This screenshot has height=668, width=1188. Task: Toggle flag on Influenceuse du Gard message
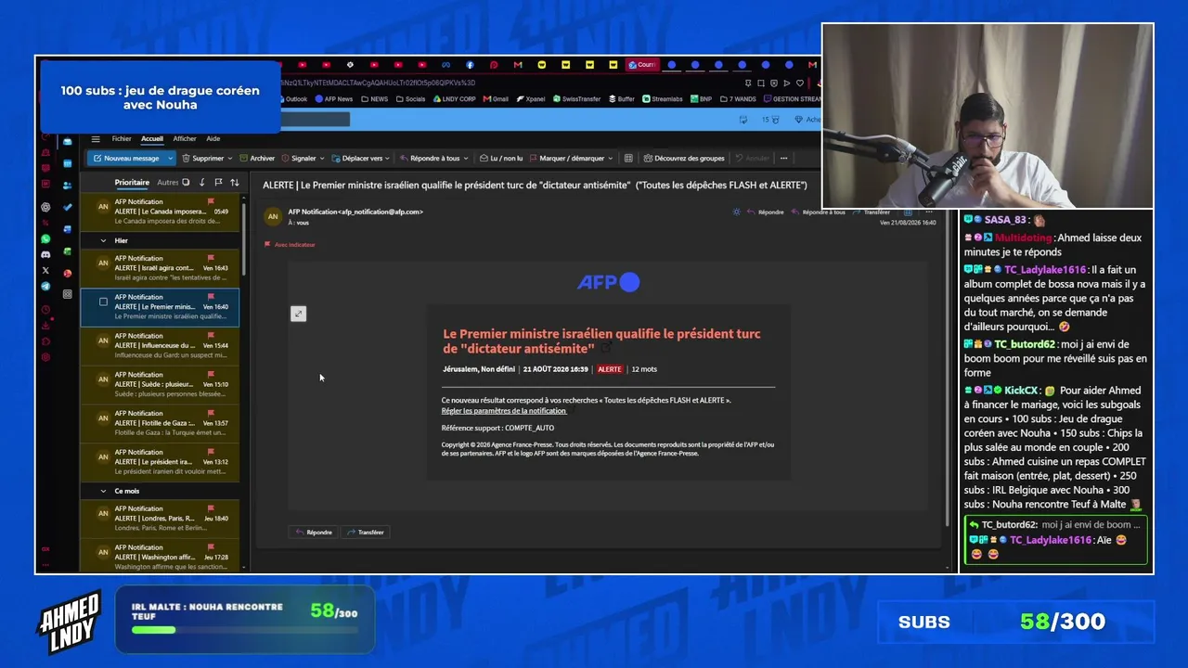click(211, 336)
